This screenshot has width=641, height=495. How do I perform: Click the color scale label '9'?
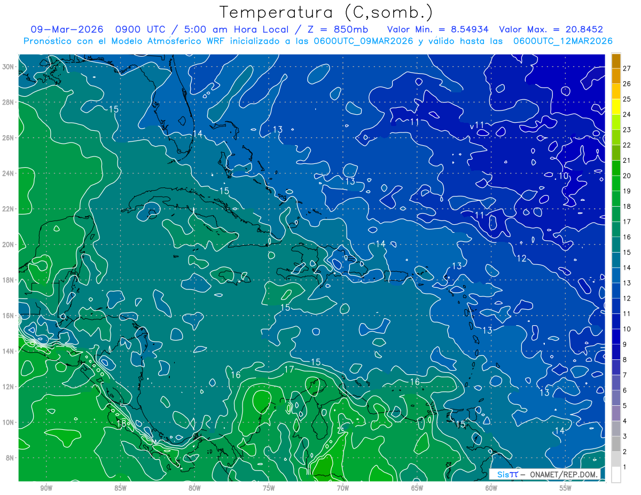625,344
